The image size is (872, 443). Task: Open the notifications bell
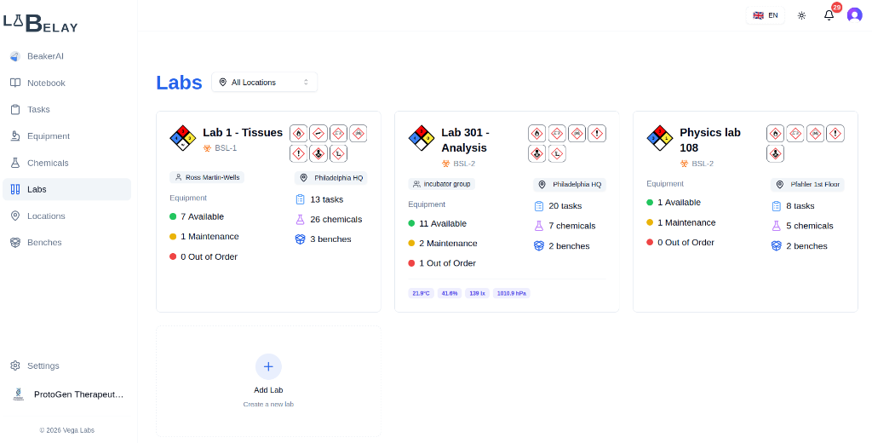[x=829, y=15]
